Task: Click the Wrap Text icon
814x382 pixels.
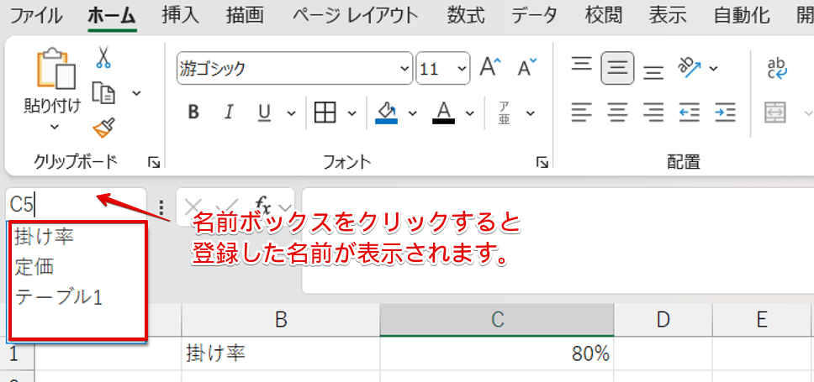Action: tap(777, 68)
